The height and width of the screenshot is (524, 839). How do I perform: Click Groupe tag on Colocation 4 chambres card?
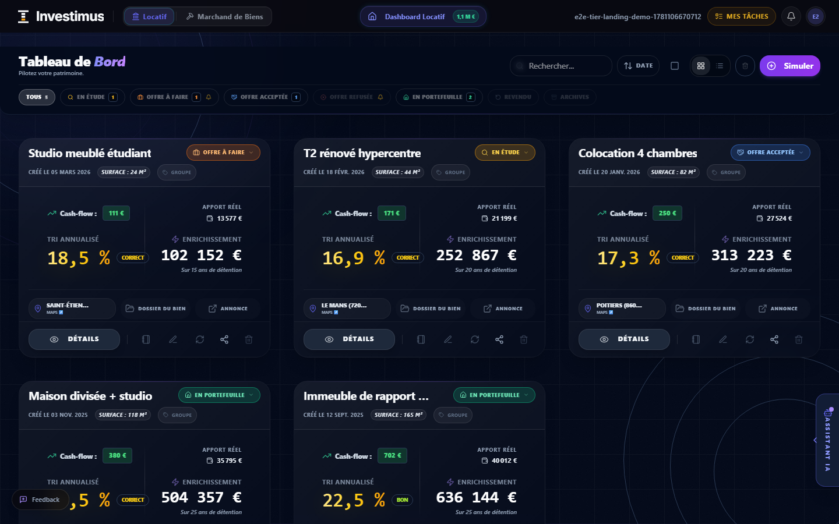[726, 172]
